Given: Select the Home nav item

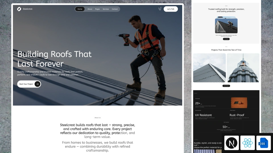Looking at the screenshot, I should 80,9.
